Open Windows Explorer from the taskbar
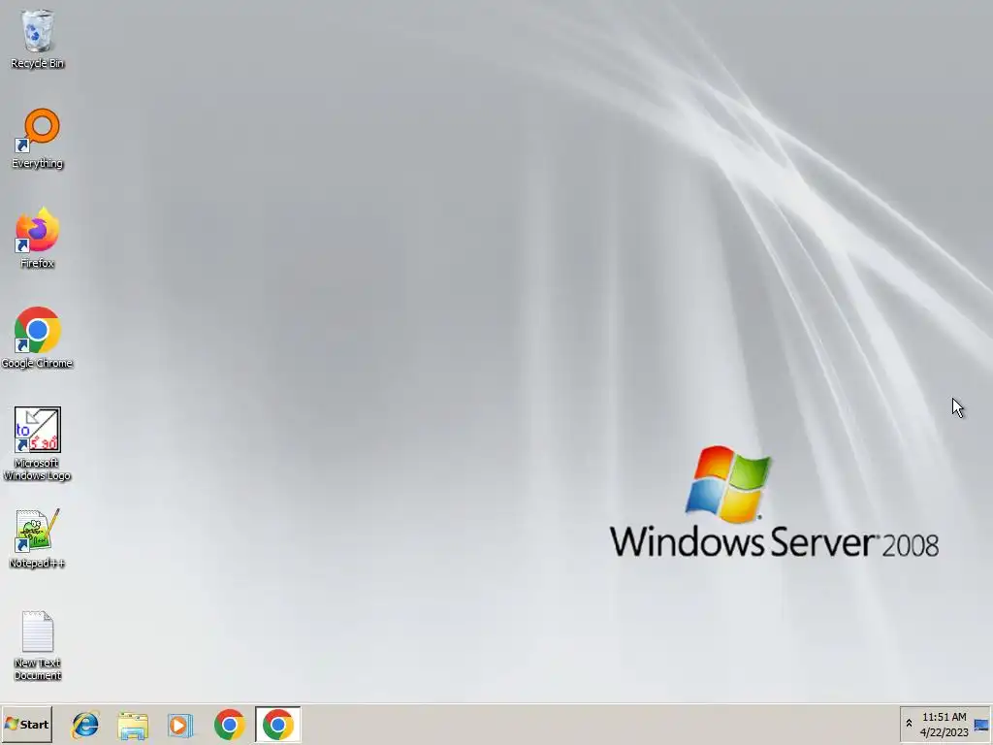Image resolution: width=993 pixels, height=745 pixels. click(x=133, y=725)
